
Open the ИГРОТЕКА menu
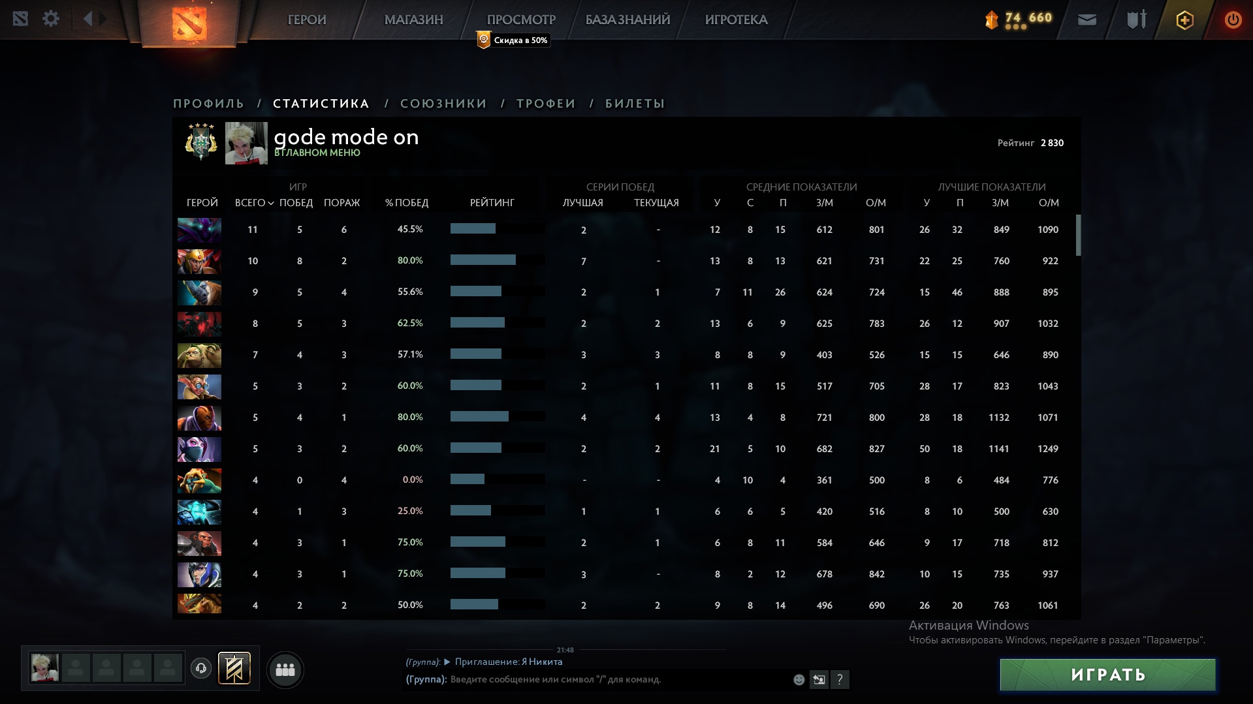pos(736,20)
